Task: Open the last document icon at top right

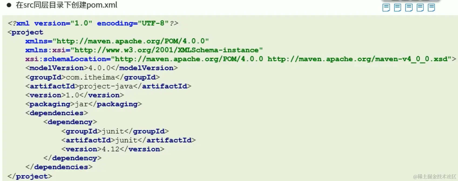Action: pyautogui.click(x=432, y=8)
